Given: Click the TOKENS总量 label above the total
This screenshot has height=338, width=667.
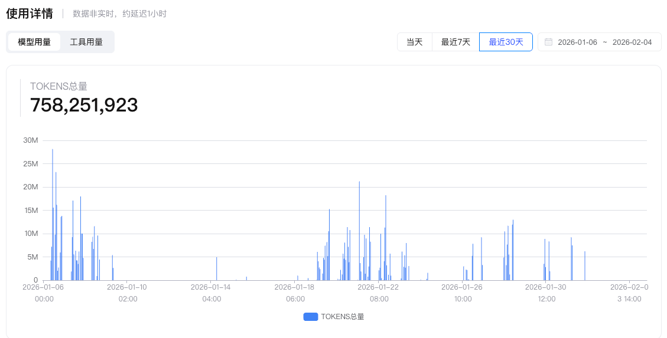Looking at the screenshot, I should tap(58, 86).
